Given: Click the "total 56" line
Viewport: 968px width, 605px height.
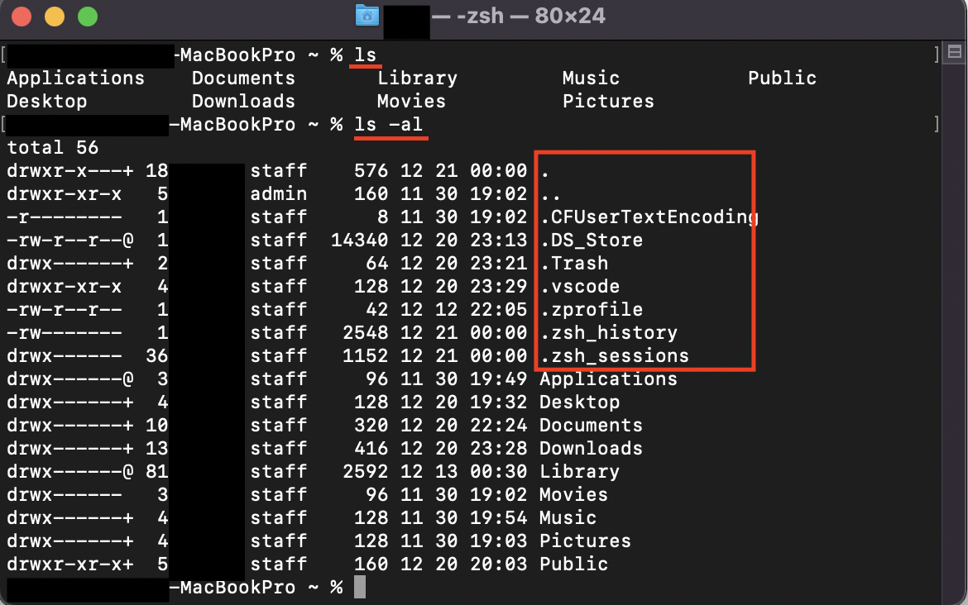Looking at the screenshot, I should click(x=53, y=148).
